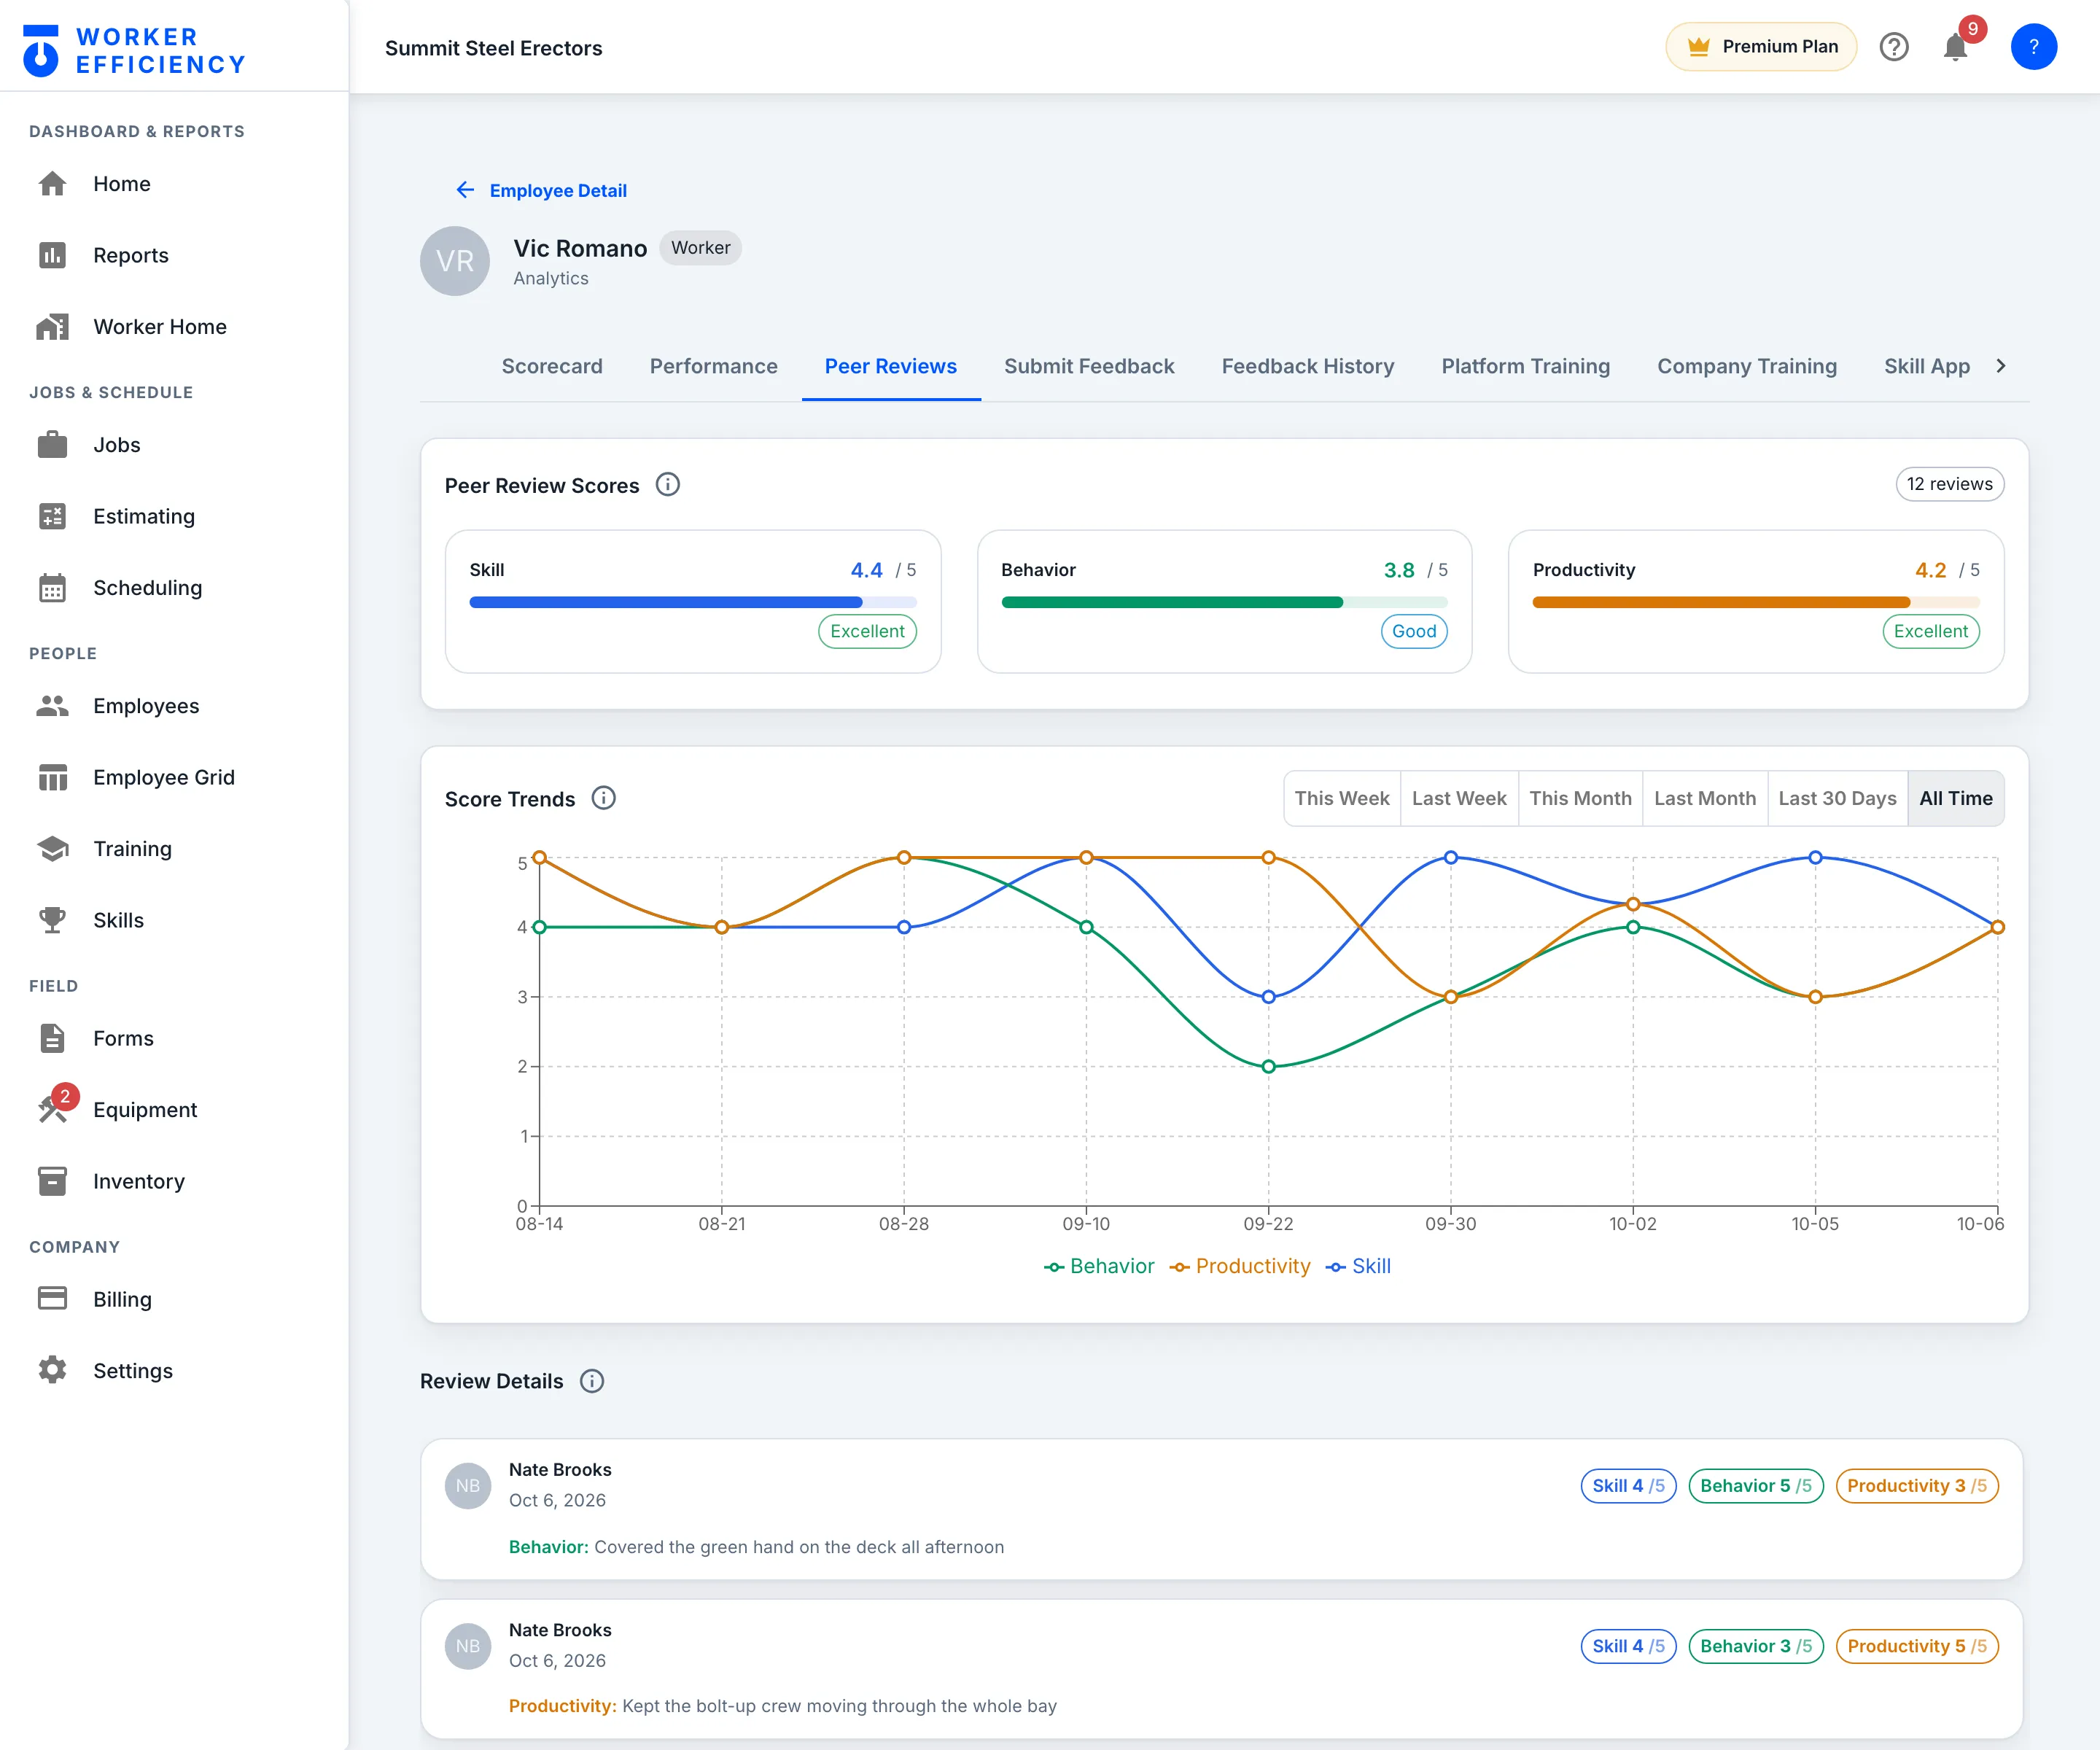Click the back arrow beside Employee Detail
2100x1750 pixels.
point(465,190)
